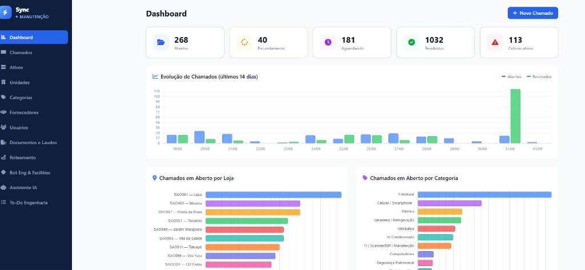Click the Fornecedores handshake icon in sidebar
Image resolution: width=585 pixels, height=270 pixels.
(3, 112)
